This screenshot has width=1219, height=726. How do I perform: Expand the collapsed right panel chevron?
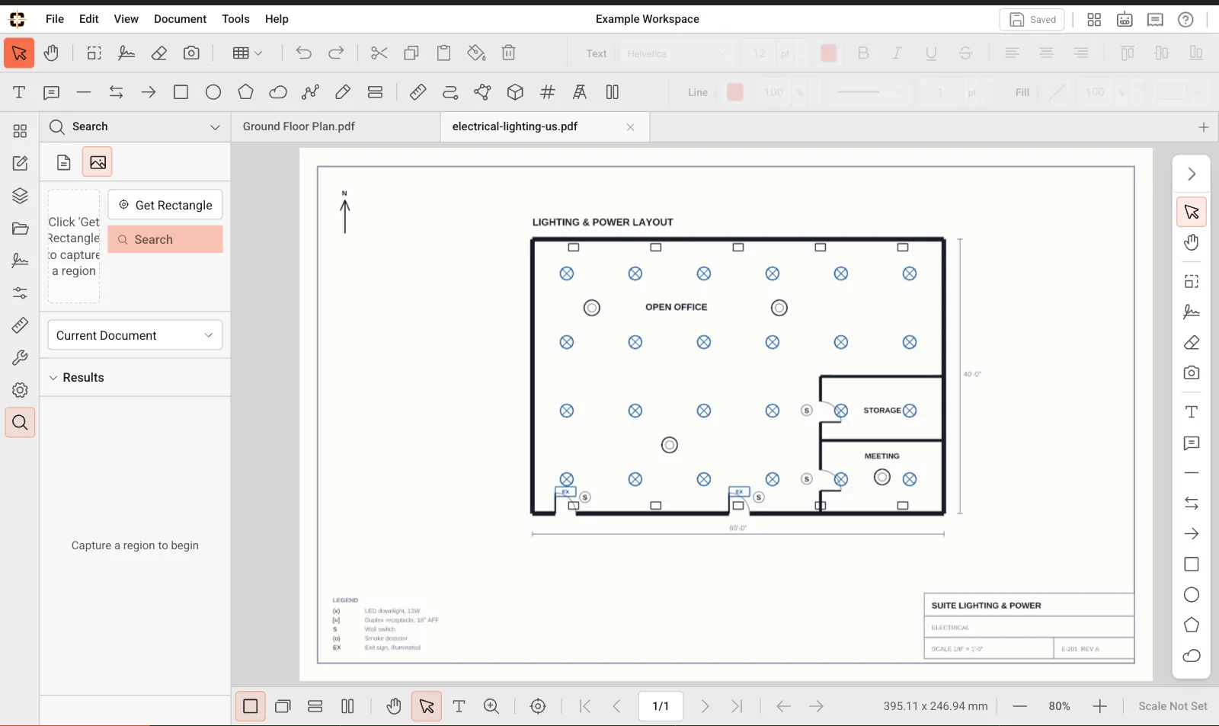tap(1192, 174)
